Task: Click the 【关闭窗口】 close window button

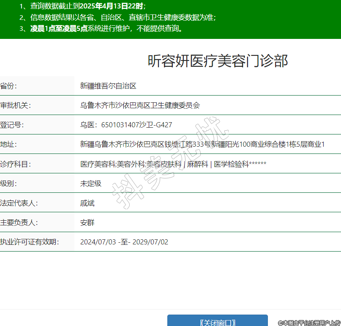Action: (217, 321)
